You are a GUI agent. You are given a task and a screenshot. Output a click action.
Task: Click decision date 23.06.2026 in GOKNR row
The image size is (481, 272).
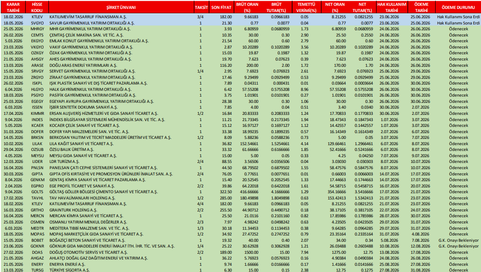13,246
